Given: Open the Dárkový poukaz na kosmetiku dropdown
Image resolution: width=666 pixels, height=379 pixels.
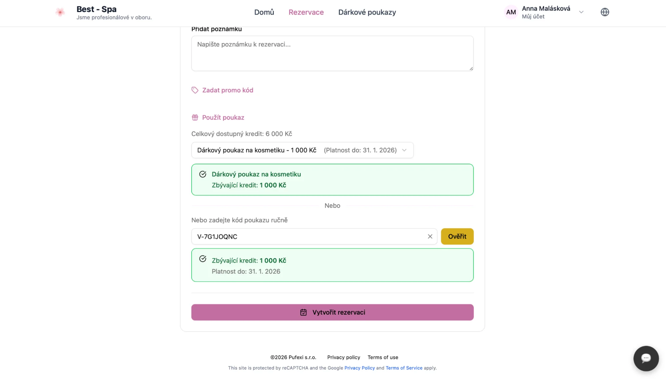Looking at the screenshot, I should point(302,150).
